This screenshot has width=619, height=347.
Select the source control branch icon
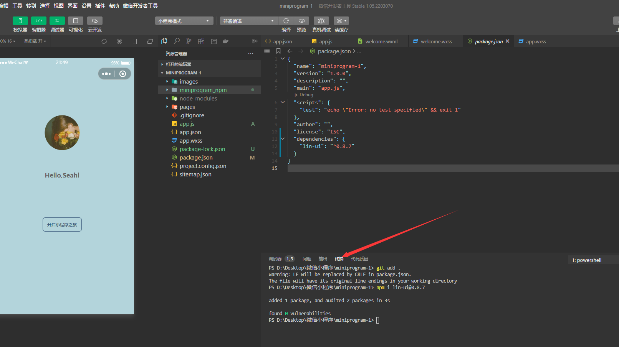(189, 41)
